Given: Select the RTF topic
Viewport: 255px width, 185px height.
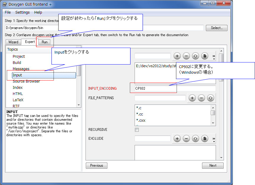Looking at the screenshot, I should (x=16, y=106).
